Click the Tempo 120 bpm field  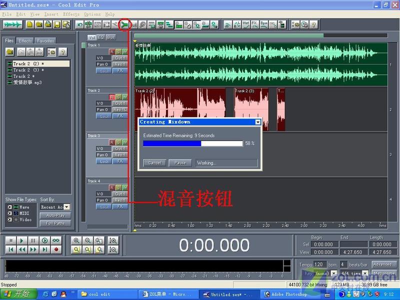(x=320, y=264)
